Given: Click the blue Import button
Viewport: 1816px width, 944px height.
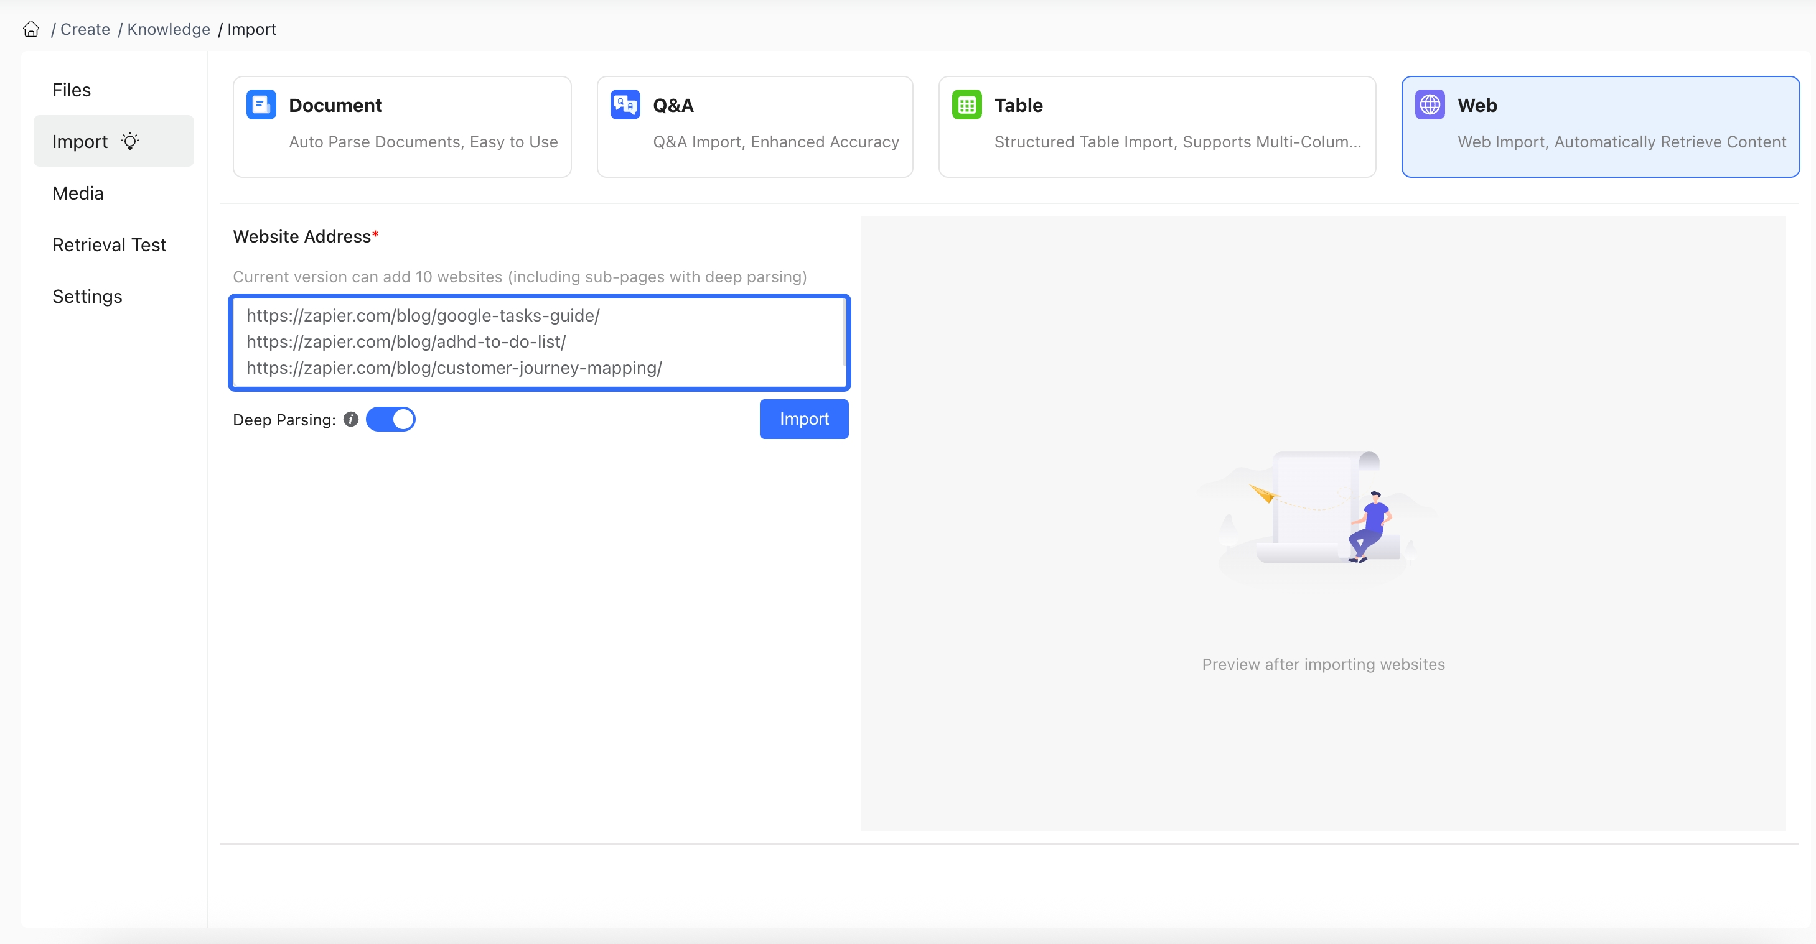Looking at the screenshot, I should click(x=803, y=419).
